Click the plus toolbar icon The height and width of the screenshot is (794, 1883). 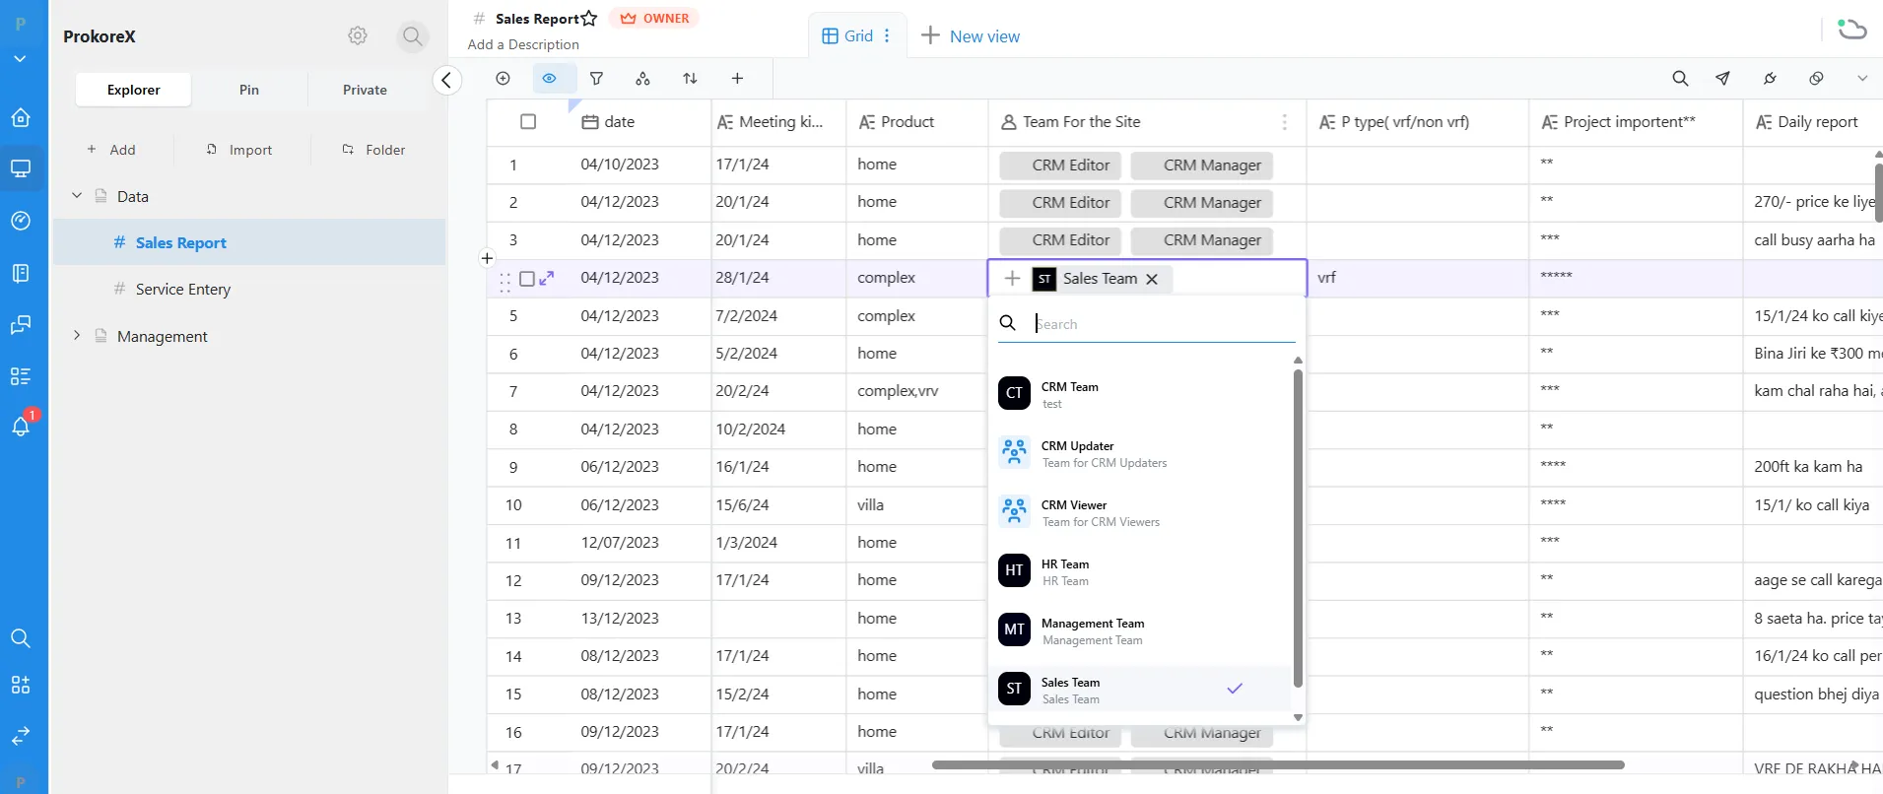coord(737,79)
